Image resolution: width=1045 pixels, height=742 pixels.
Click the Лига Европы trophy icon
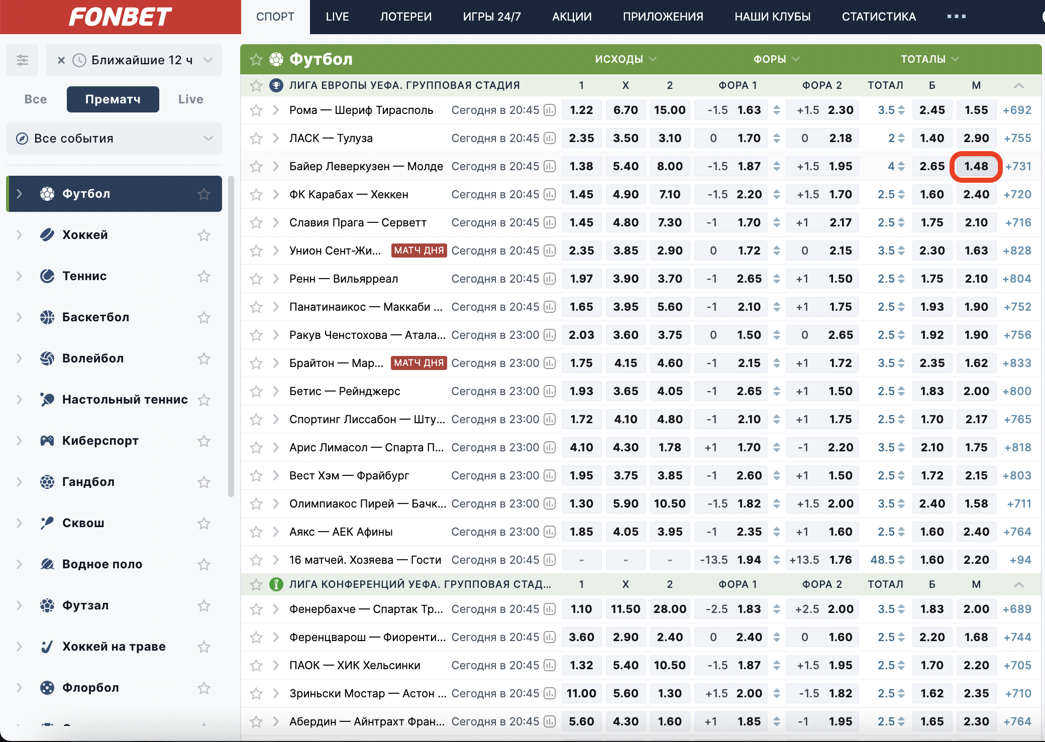click(x=276, y=85)
